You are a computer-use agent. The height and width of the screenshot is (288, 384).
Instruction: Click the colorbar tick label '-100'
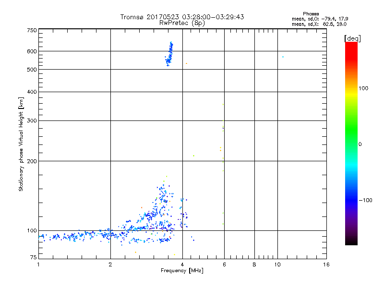365,200
